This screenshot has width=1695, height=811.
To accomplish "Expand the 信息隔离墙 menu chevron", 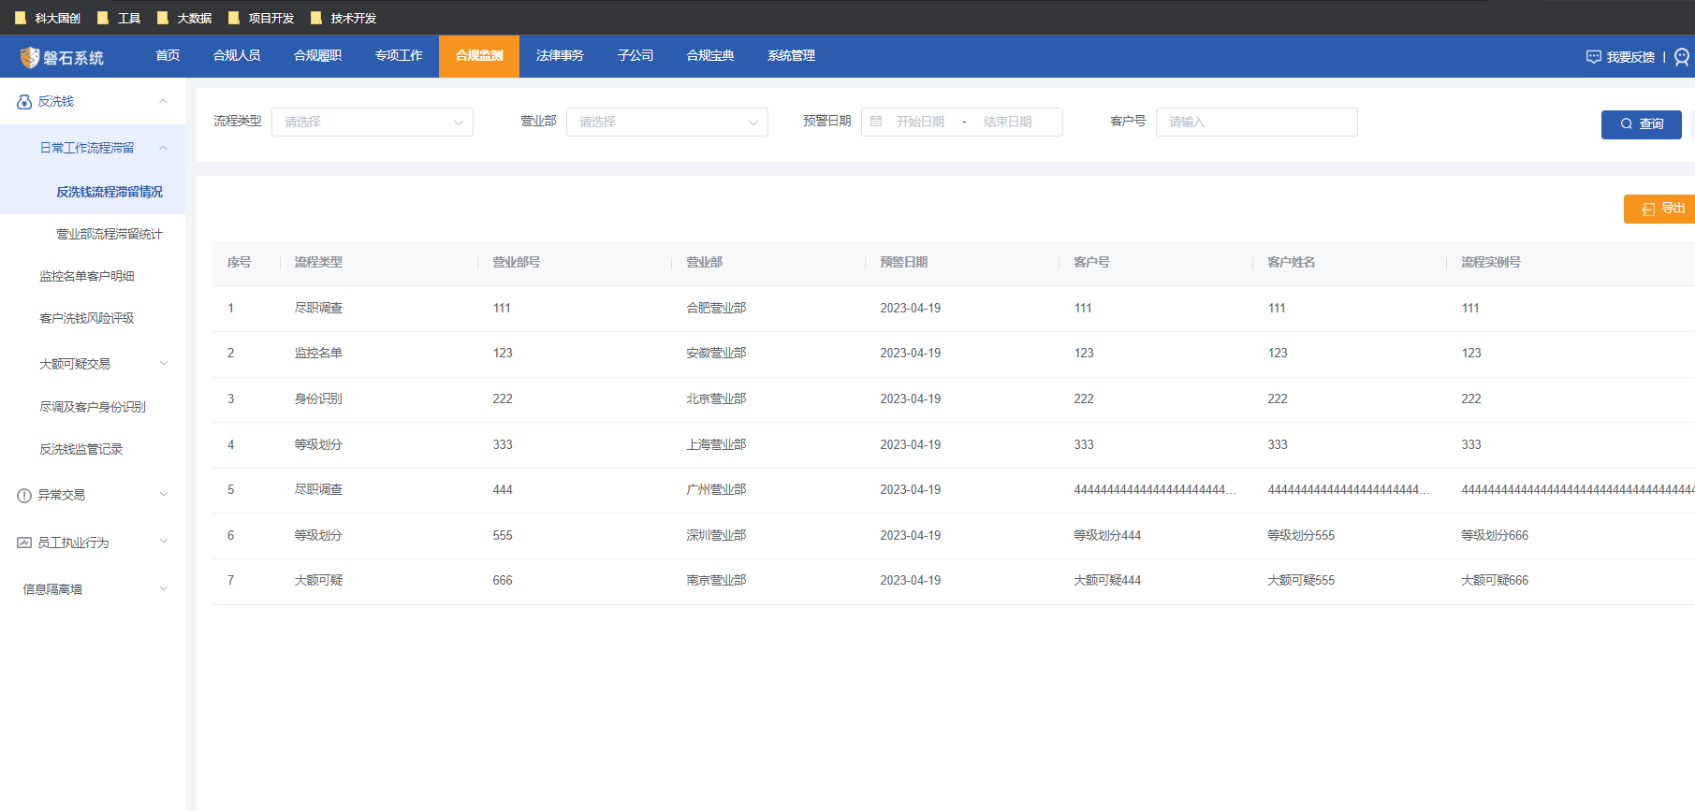I will click(x=164, y=589).
